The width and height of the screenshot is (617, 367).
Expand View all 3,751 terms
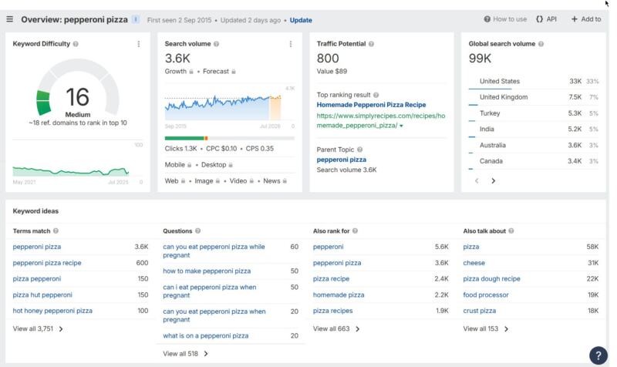(38, 329)
